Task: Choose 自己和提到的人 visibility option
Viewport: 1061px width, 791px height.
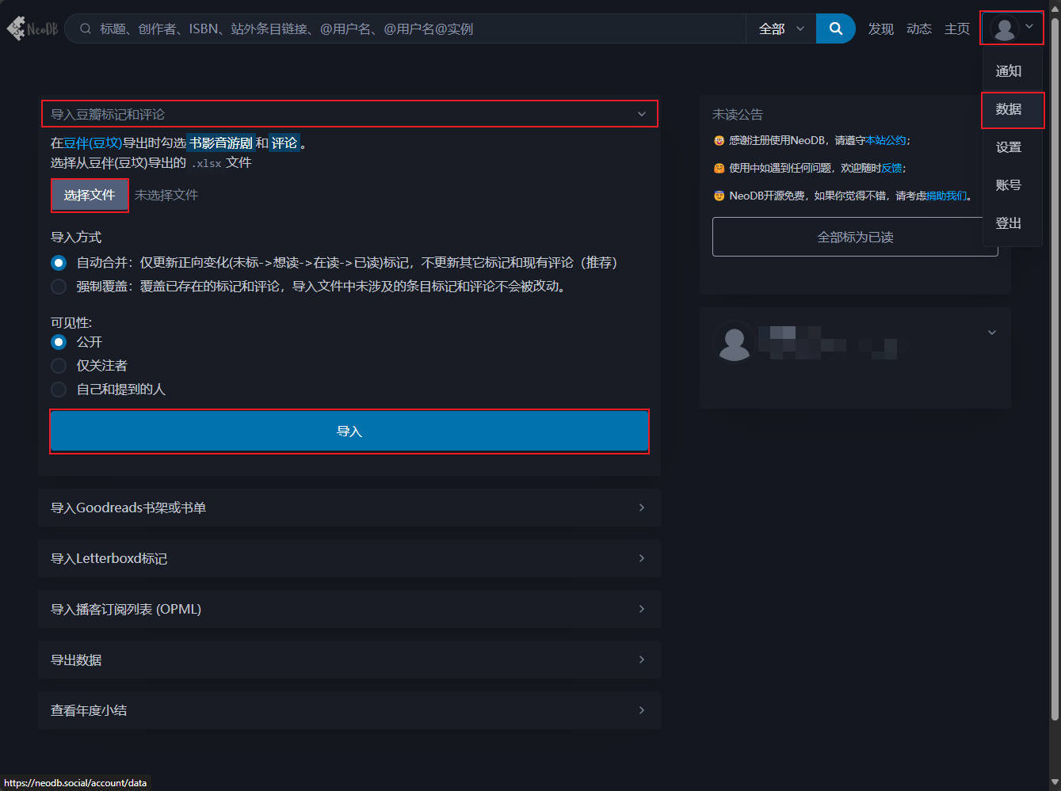Action: coord(59,390)
